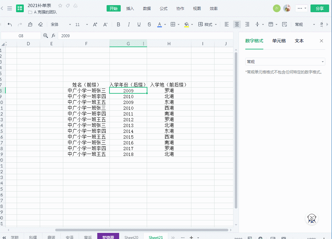The image size is (332, 239).
Task: Click formula bar showing 2009
Action: pos(145,36)
